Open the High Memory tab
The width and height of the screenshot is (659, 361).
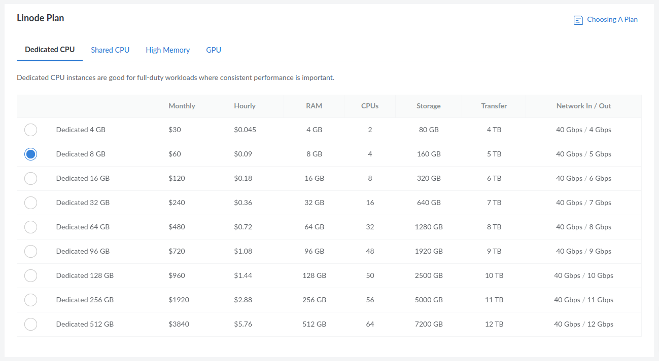(x=167, y=50)
